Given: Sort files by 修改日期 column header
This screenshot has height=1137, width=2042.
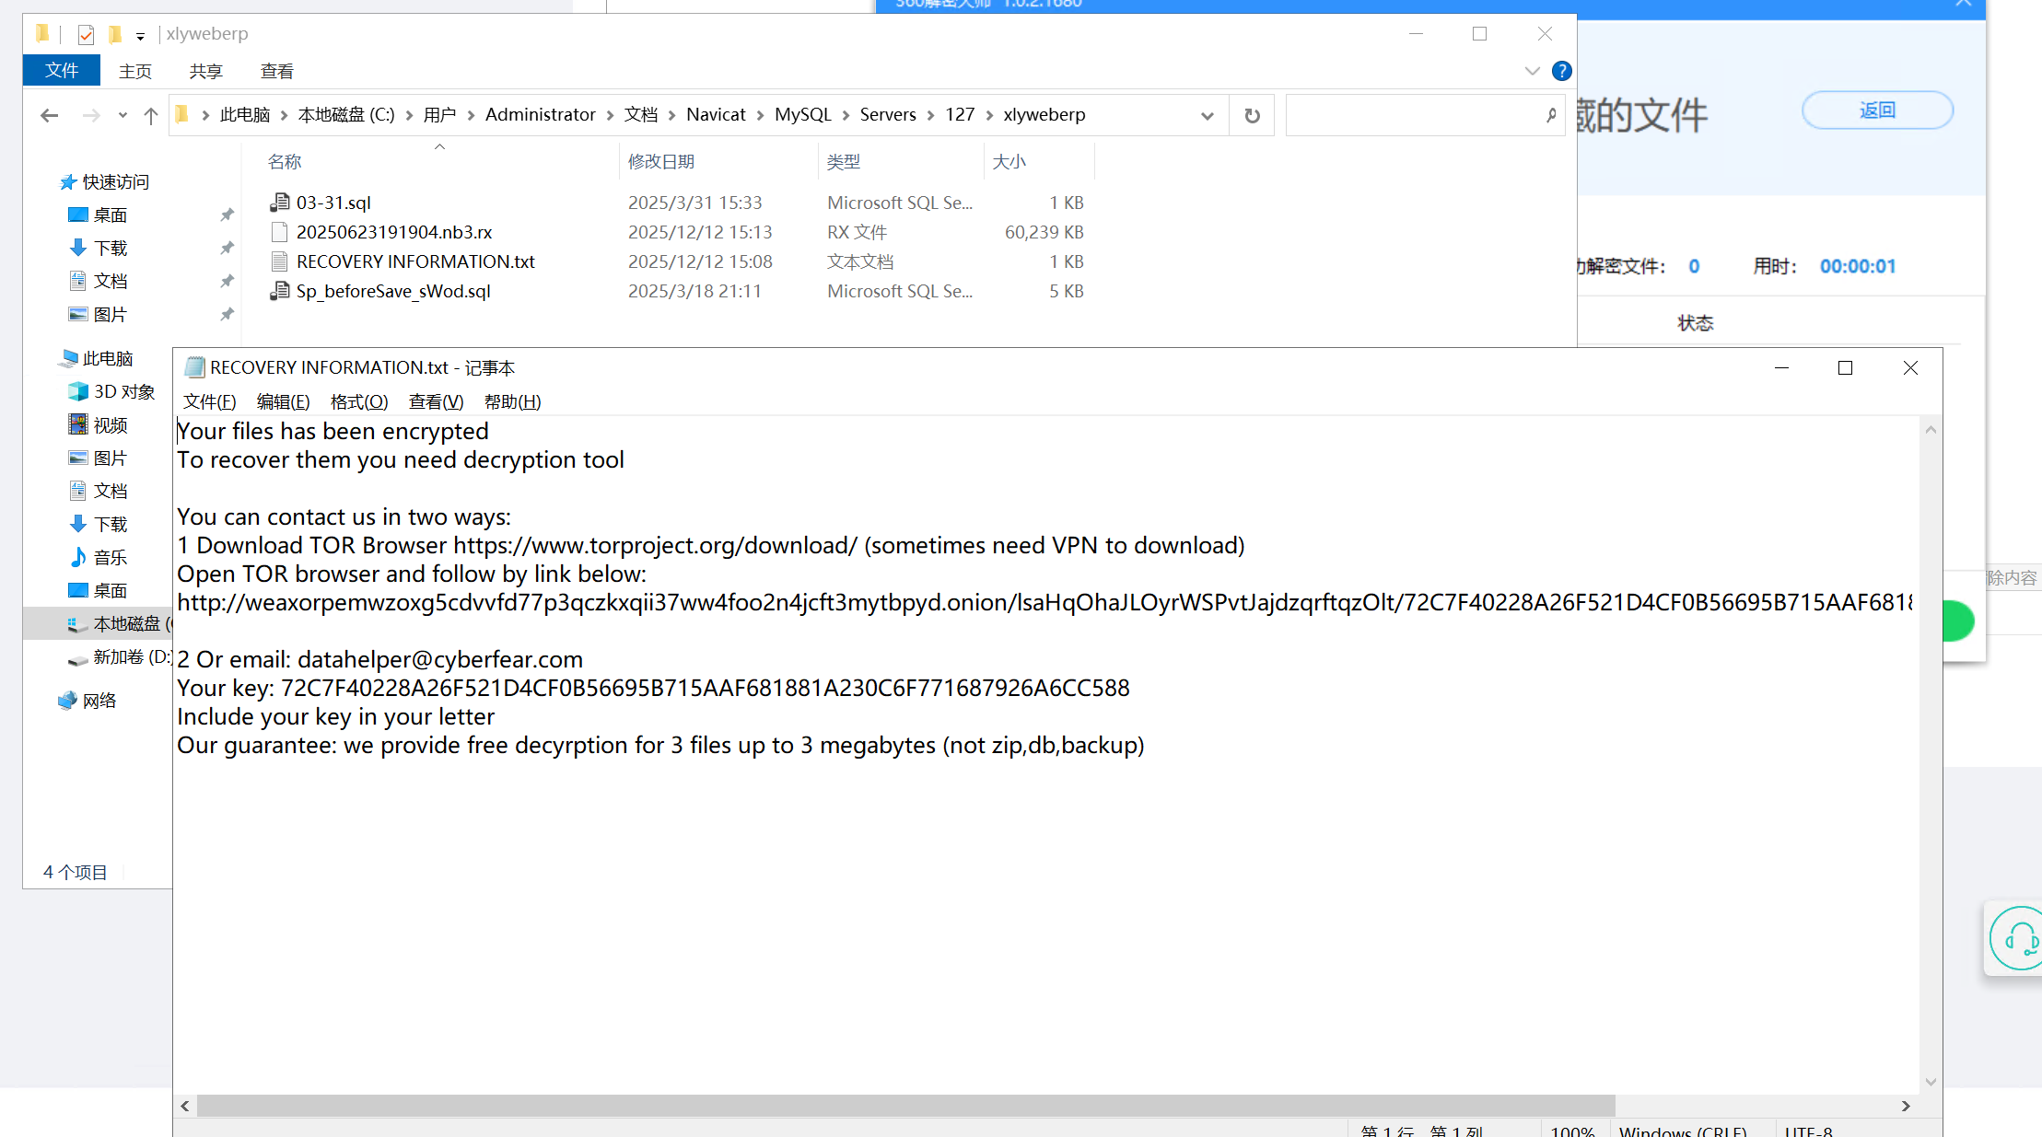Looking at the screenshot, I should click(660, 161).
